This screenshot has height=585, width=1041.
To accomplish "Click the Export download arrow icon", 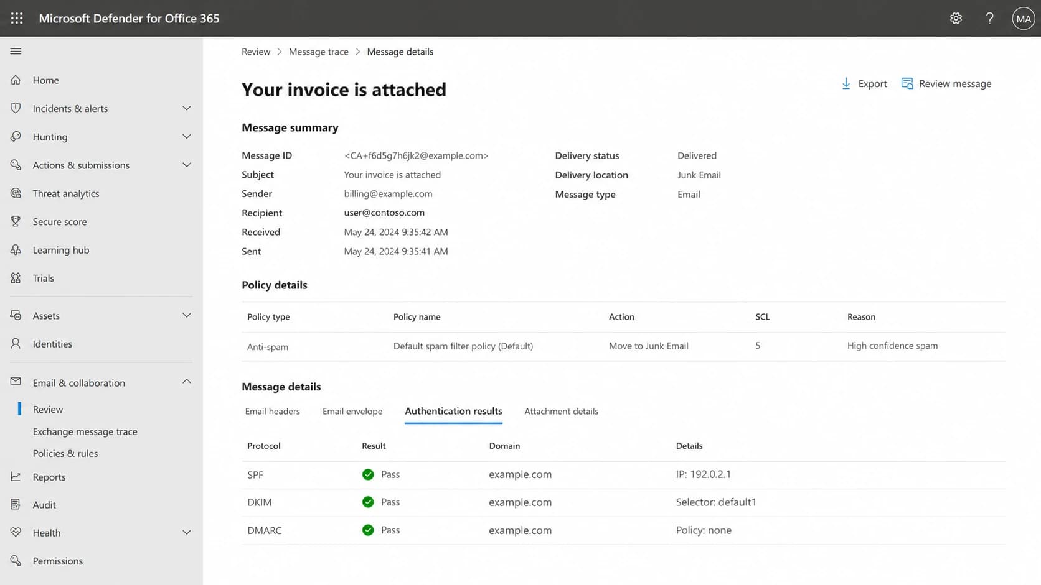I will [846, 83].
